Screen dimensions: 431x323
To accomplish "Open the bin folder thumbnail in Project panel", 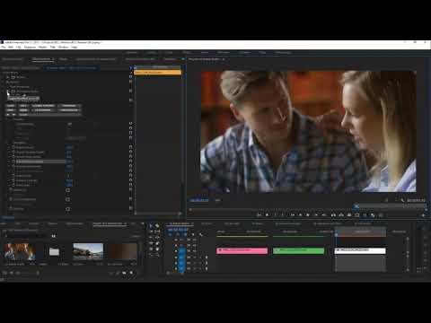I will (54, 252).
